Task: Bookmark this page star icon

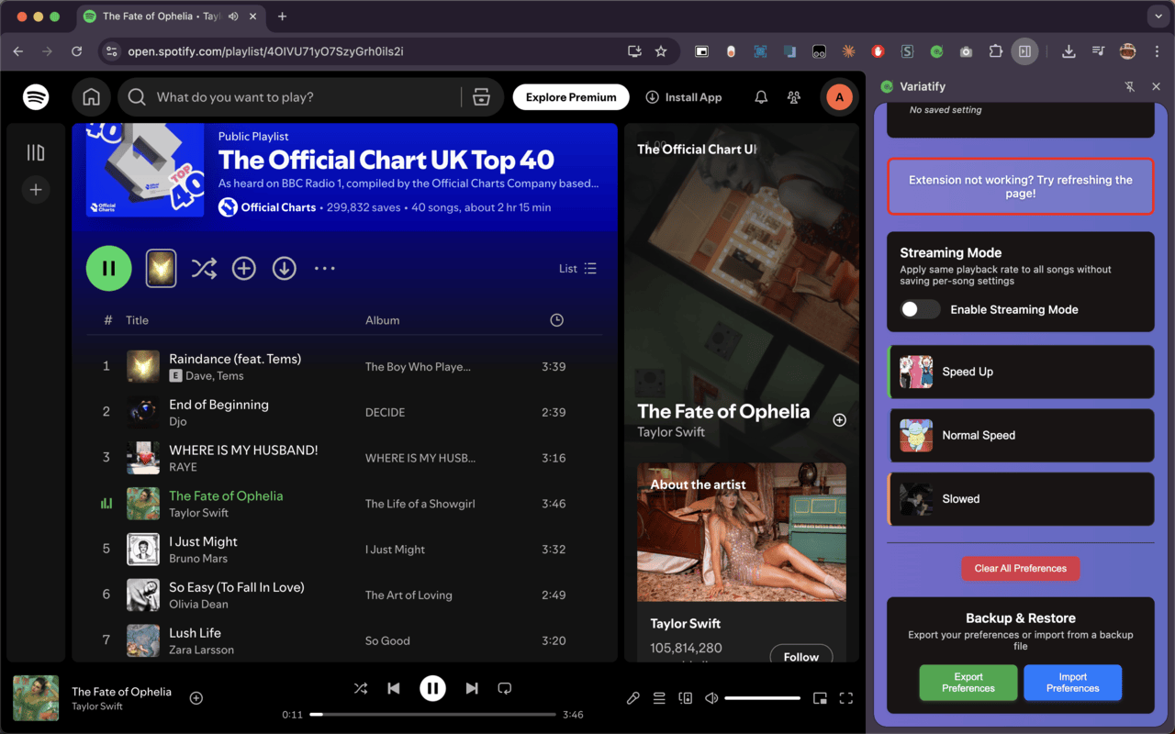Action: coord(661,51)
